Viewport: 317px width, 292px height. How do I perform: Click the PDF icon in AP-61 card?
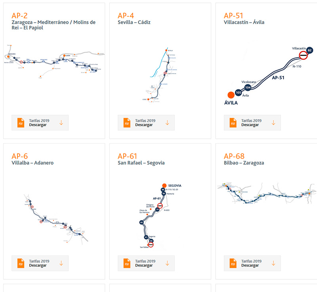(x=127, y=263)
